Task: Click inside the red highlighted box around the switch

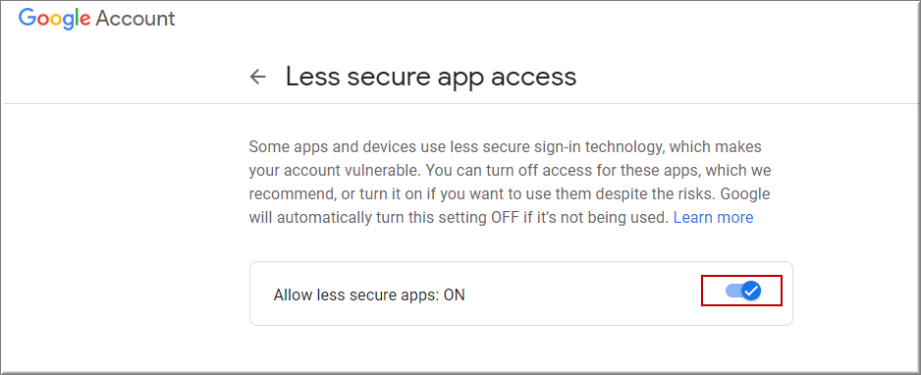Action: [742, 290]
